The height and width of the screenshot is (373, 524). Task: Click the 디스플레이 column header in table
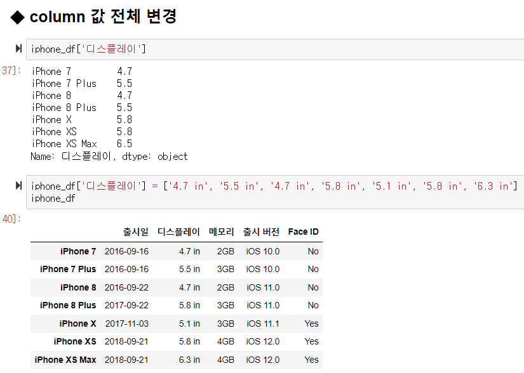pos(178,232)
